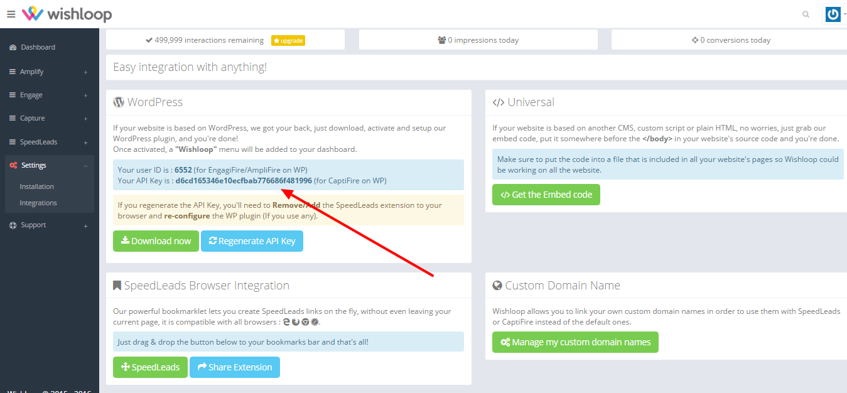
Task: Click the Support lifebuoy icon
Action: [x=13, y=225]
